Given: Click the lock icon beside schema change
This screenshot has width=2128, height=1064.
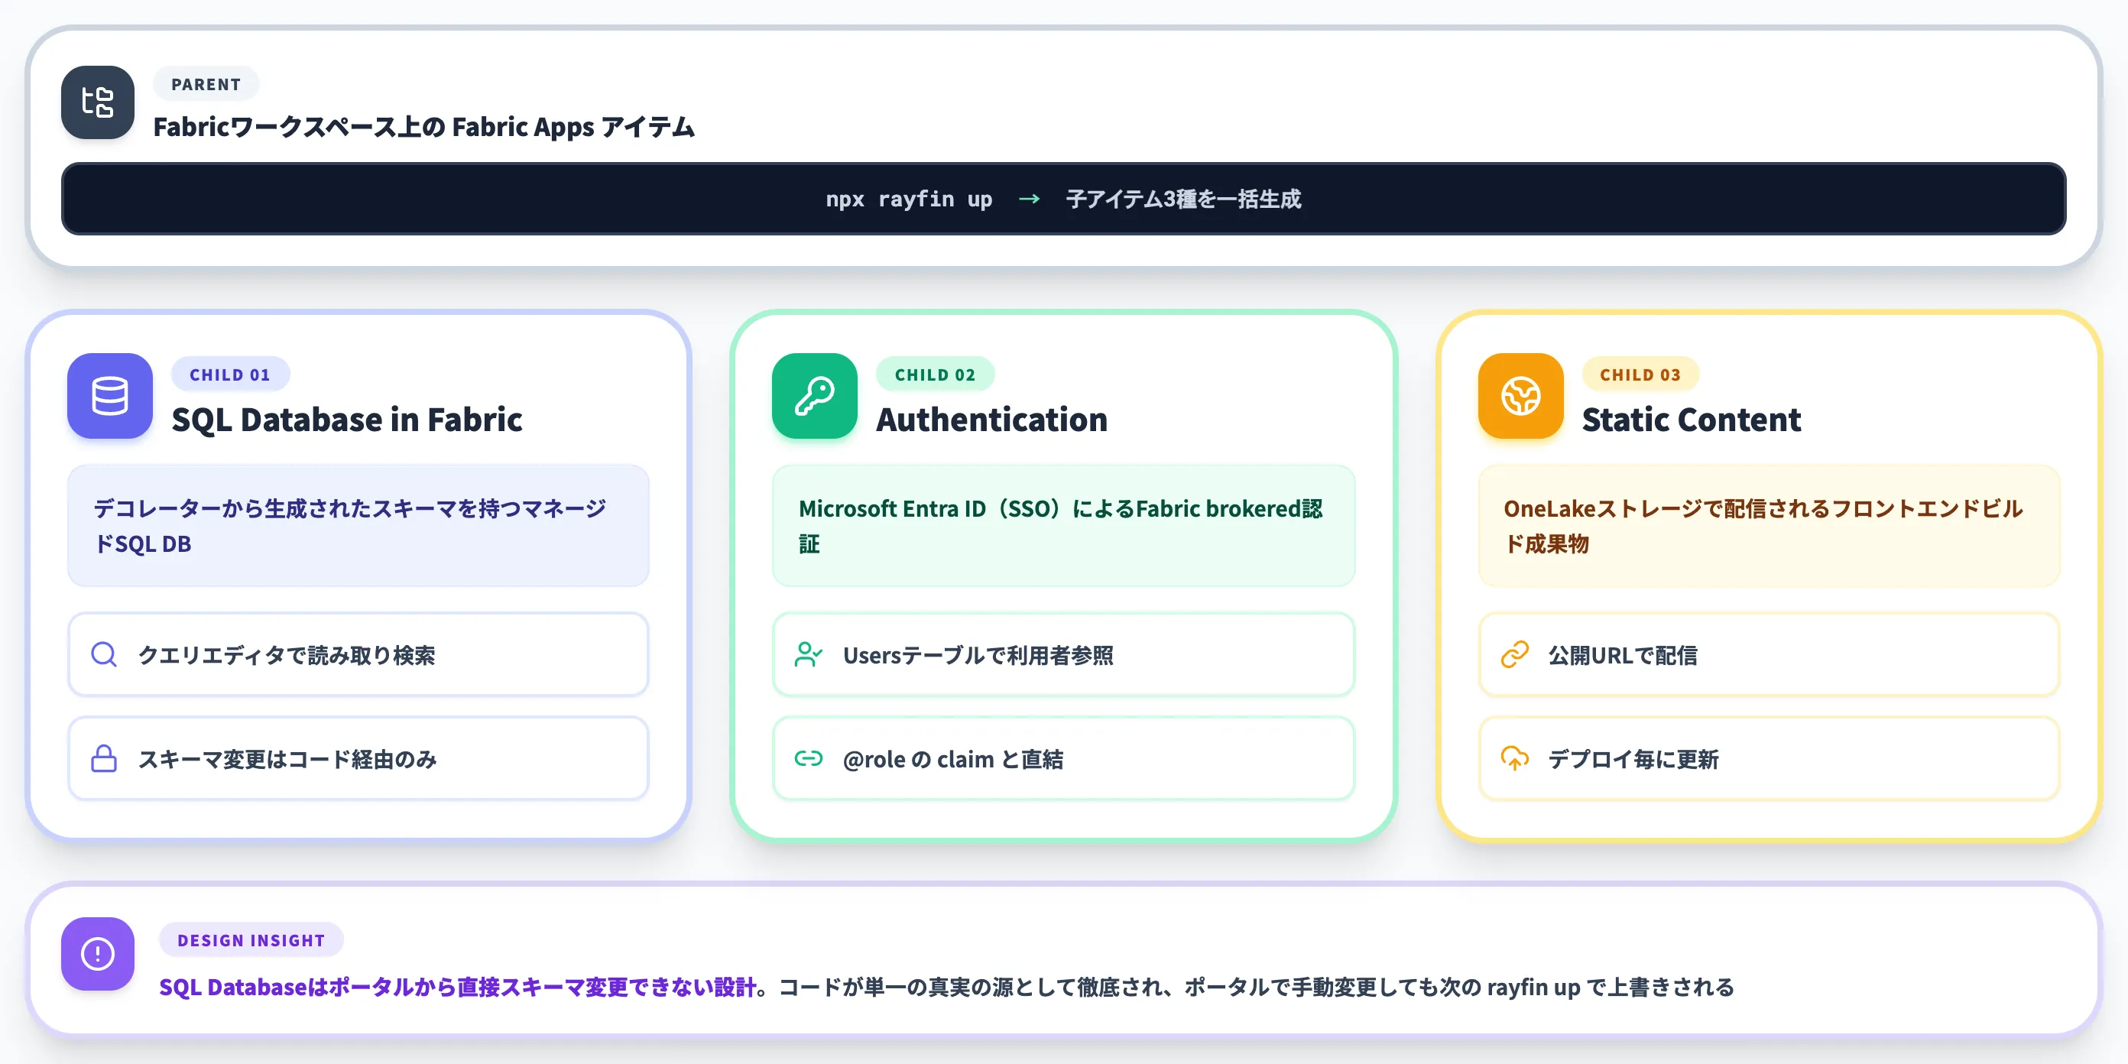Looking at the screenshot, I should pyautogui.click(x=104, y=758).
